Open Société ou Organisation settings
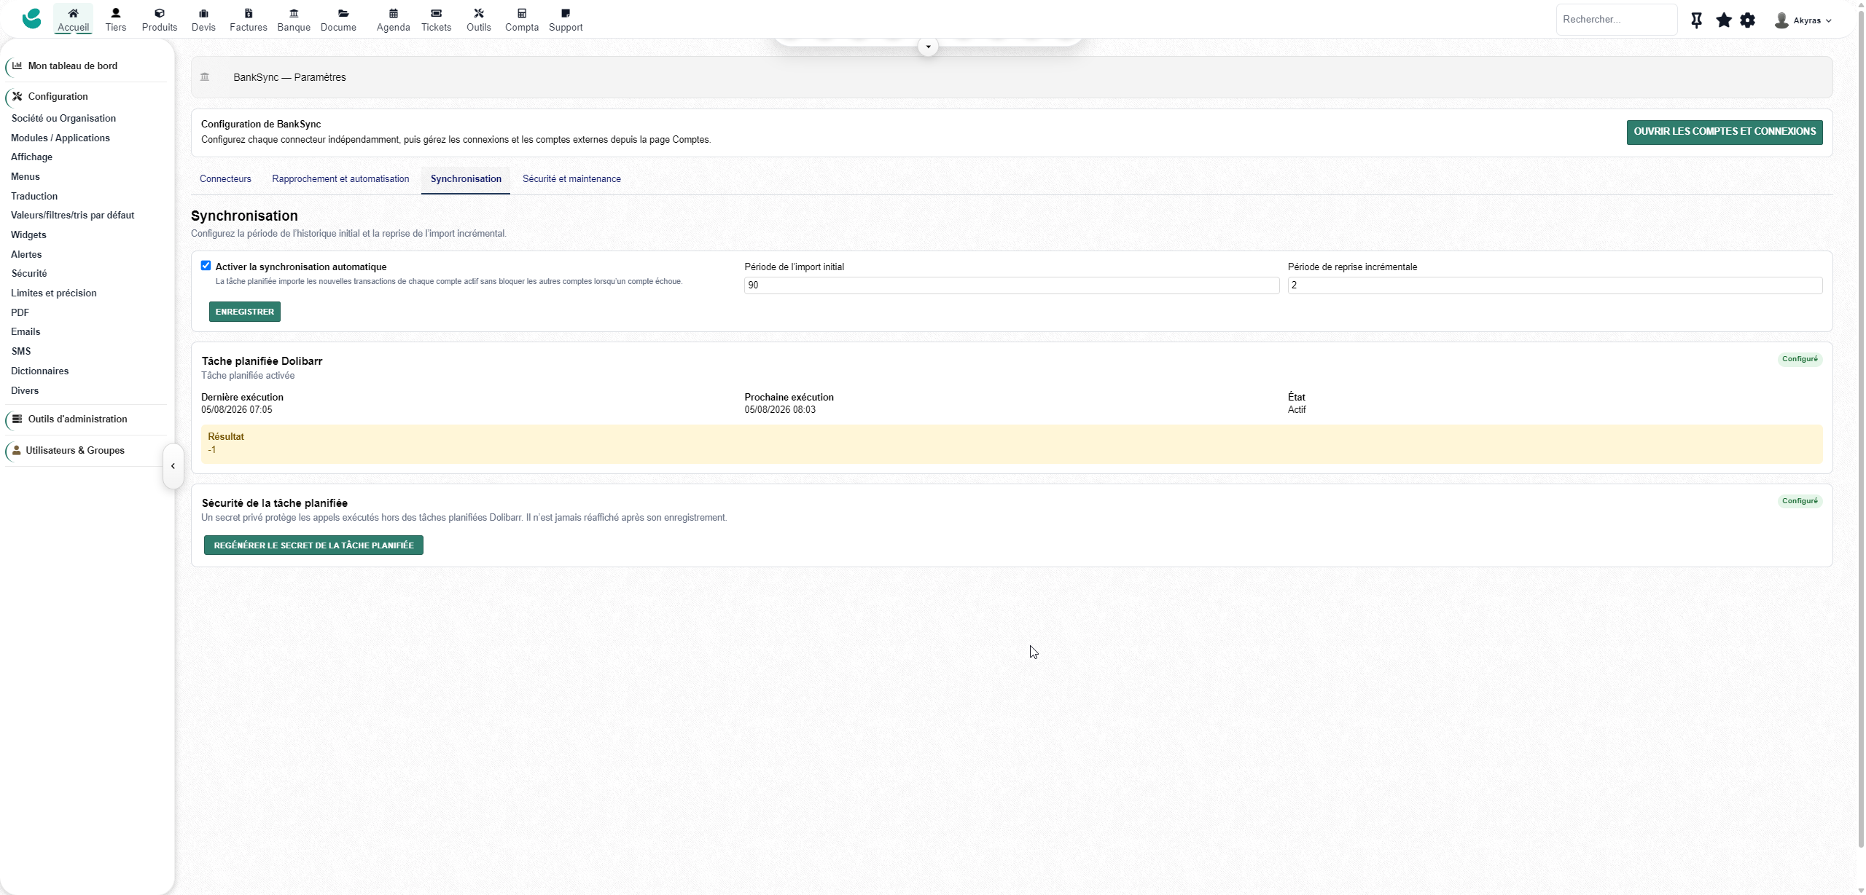This screenshot has width=1866, height=895. pyautogui.click(x=63, y=118)
